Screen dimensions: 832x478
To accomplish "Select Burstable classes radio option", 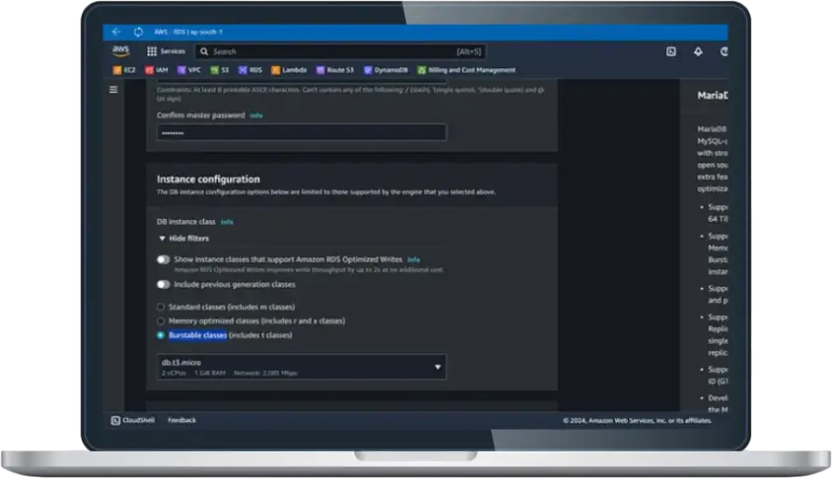I will coord(161,335).
